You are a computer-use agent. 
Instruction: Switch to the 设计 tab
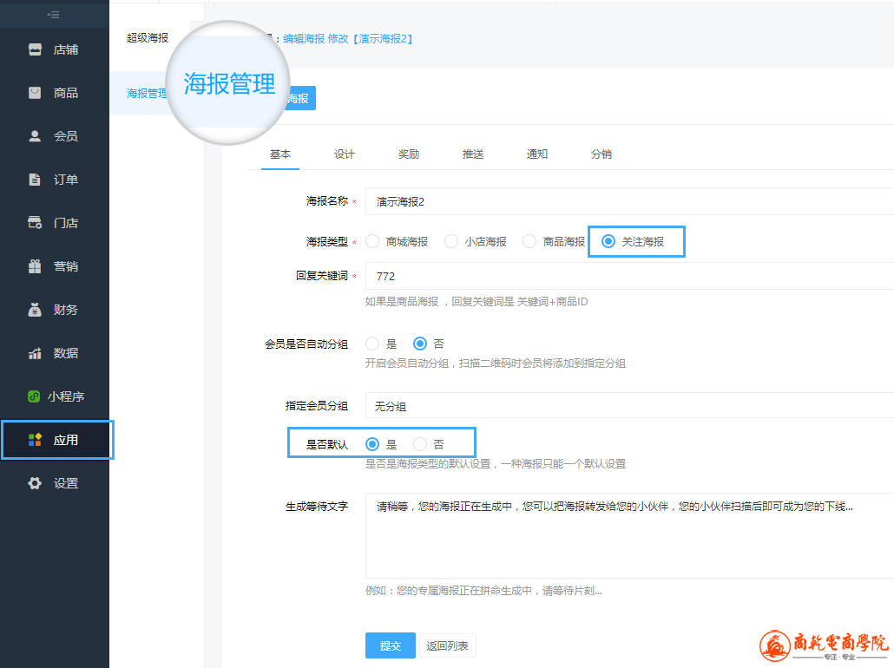pos(345,154)
